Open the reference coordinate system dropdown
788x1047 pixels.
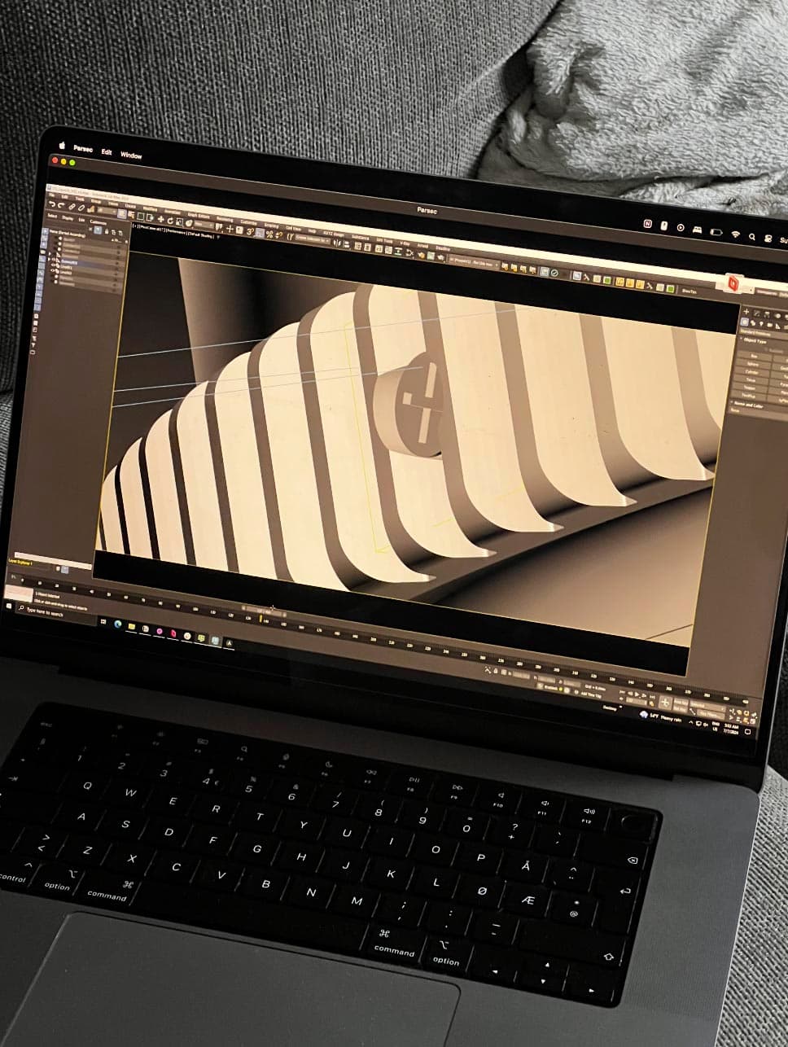coord(202,226)
